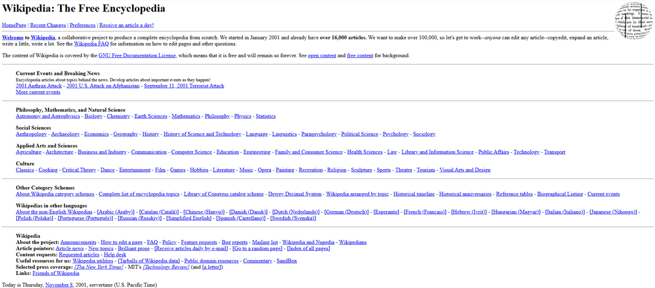View More current events
655x288 pixels.
38,92
